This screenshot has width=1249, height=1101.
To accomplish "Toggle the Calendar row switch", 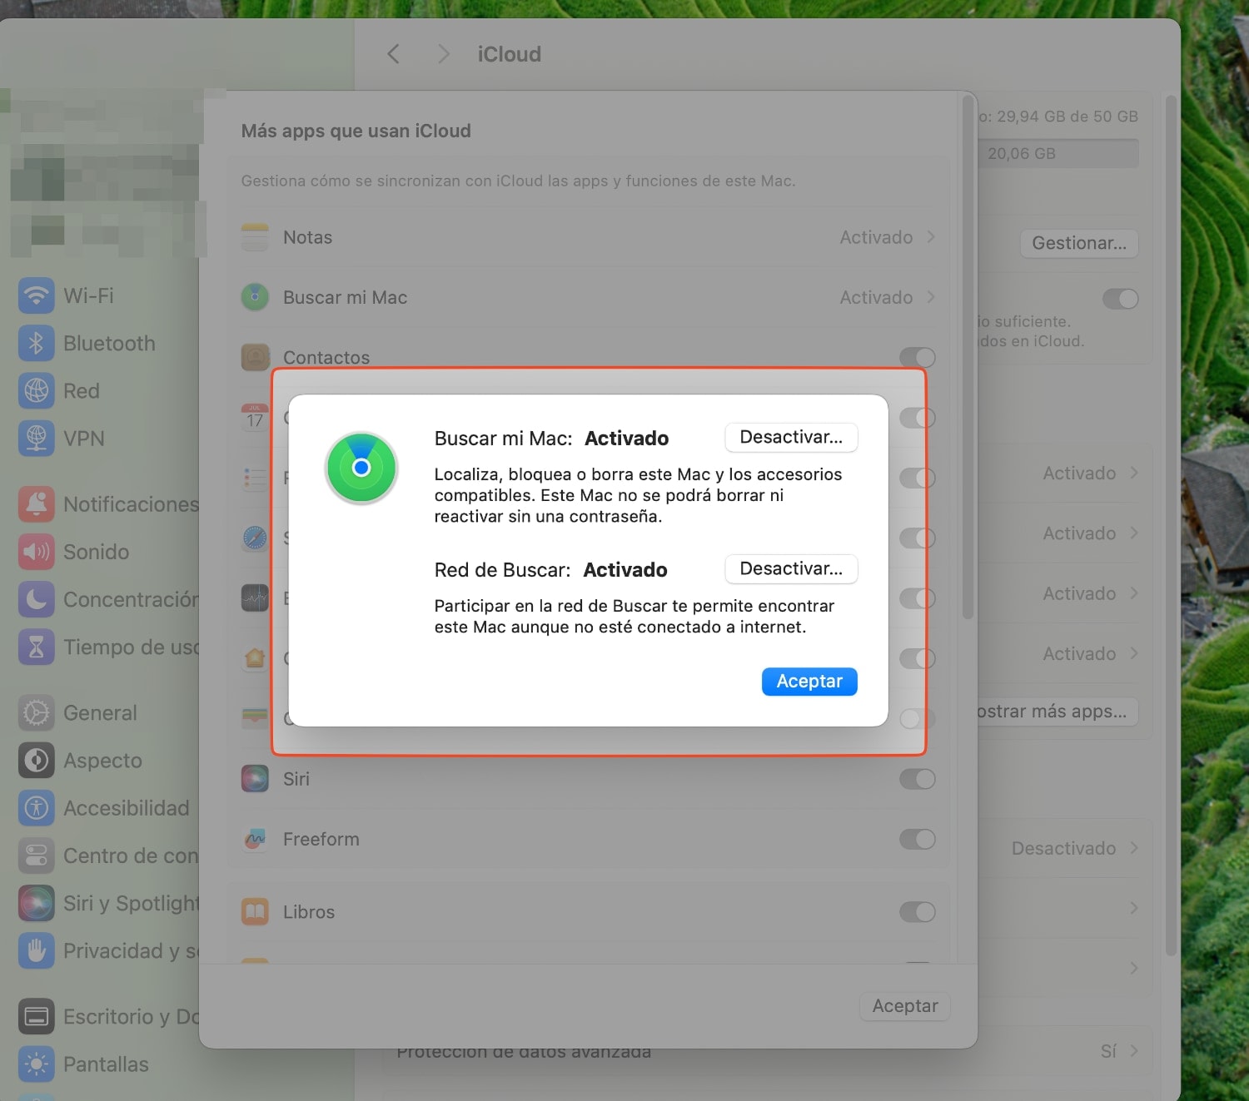I will (918, 418).
